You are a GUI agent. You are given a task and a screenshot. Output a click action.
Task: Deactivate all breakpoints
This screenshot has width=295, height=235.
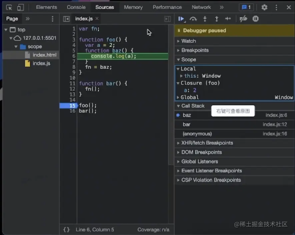point(243,19)
